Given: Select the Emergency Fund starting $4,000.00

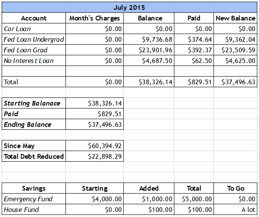Looking at the screenshot, I should 94,199.
